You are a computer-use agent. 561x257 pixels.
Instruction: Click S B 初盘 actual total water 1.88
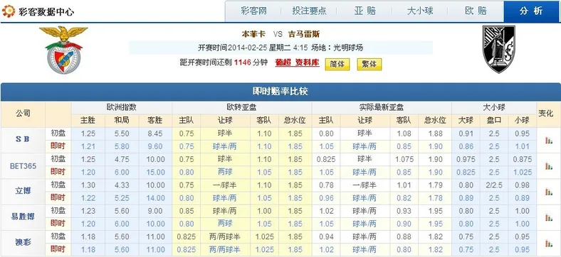click(x=435, y=134)
